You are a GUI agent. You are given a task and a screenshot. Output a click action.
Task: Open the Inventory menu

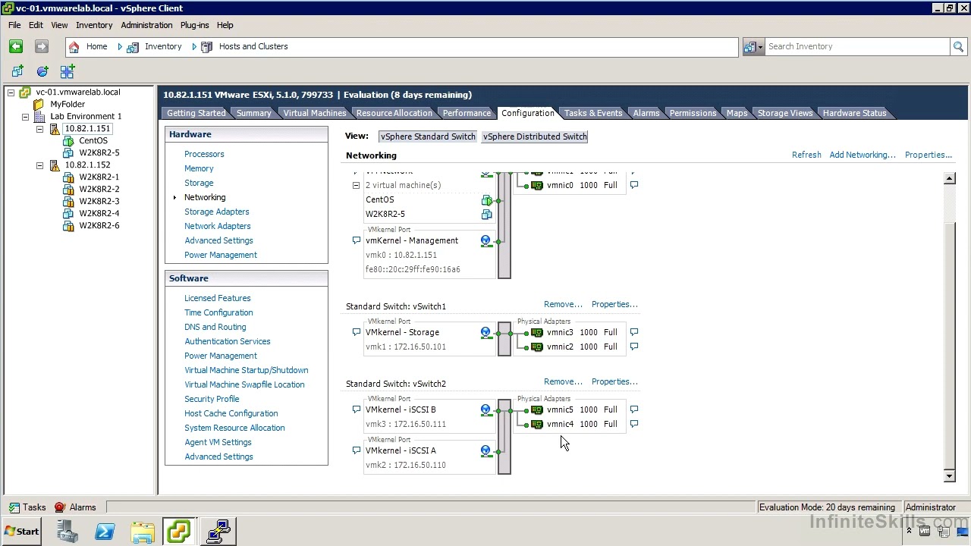click(x=94, y=25)
